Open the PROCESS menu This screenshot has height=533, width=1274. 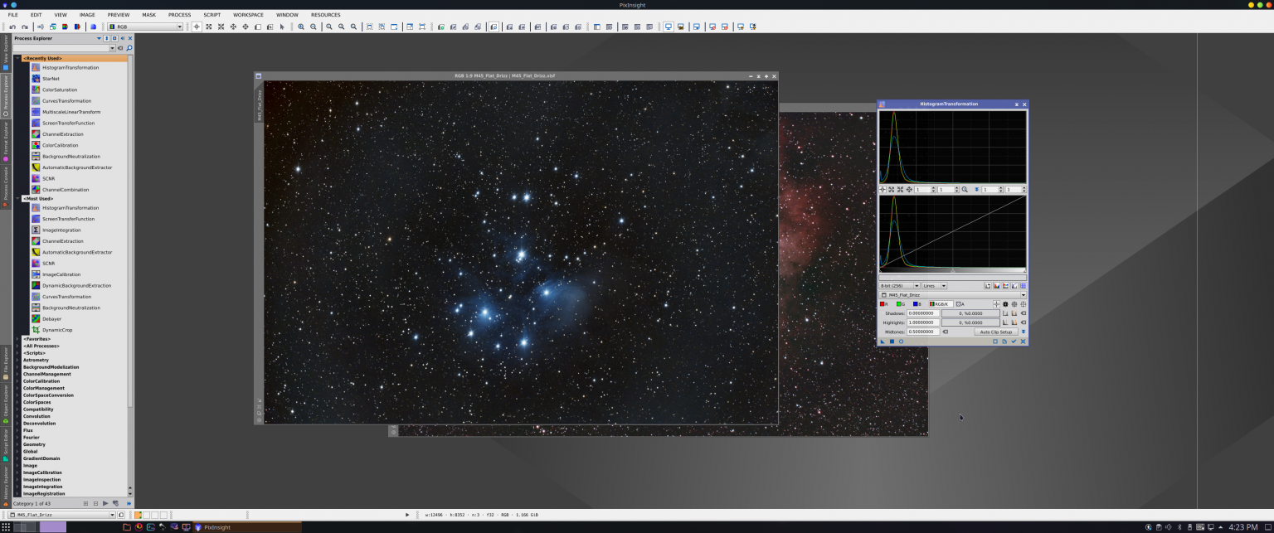point(179,14)
